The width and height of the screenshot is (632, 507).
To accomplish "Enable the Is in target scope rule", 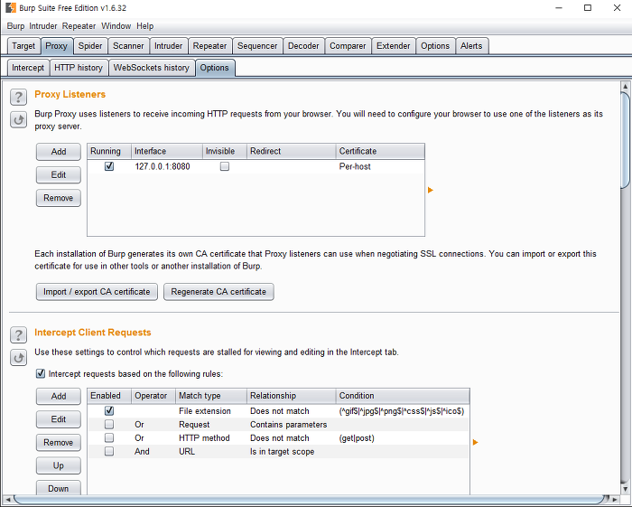I will coord(109,451).
